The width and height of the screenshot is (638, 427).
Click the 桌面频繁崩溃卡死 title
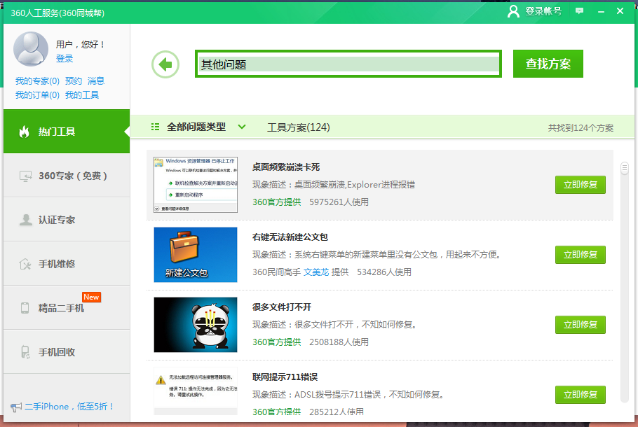click(286, 167)
